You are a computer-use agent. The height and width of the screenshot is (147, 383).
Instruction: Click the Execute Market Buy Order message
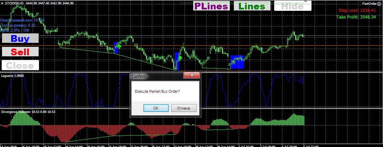157,92
